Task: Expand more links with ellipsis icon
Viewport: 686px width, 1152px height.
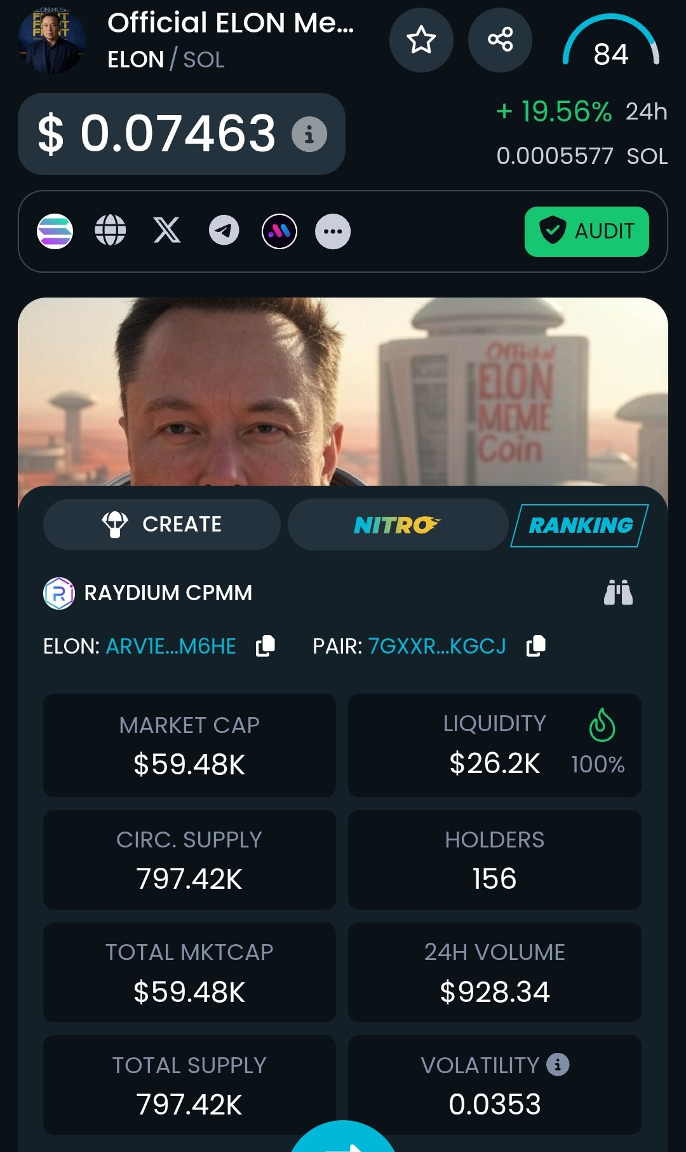Action: point(333,231)
